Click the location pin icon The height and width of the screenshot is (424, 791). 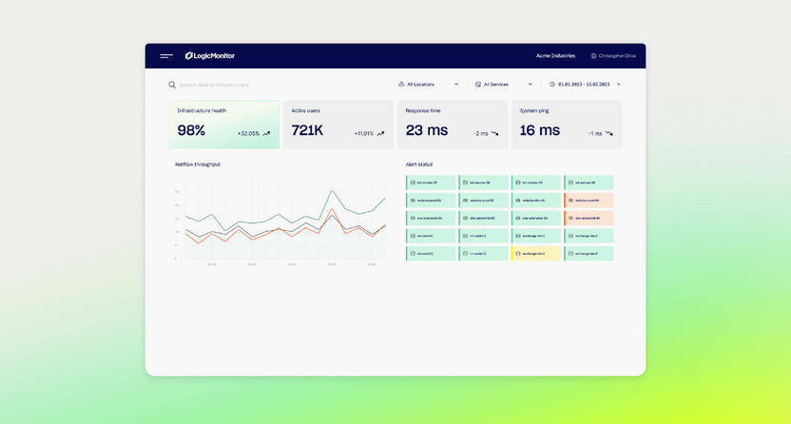point(401,85)
